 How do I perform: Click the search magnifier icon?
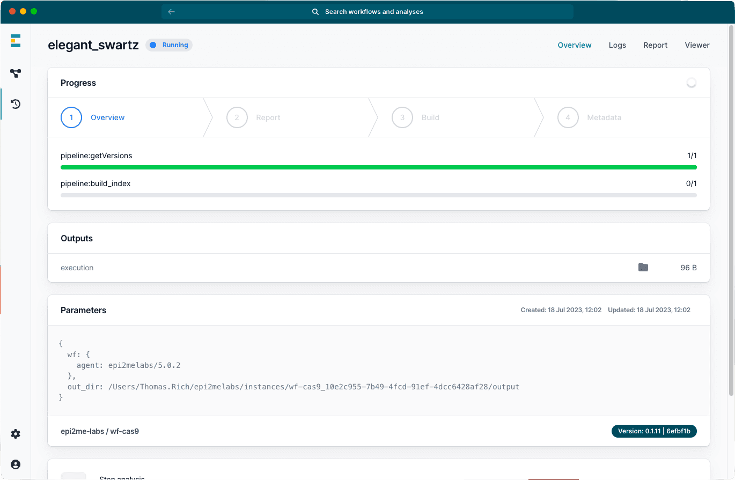point(315,12)
